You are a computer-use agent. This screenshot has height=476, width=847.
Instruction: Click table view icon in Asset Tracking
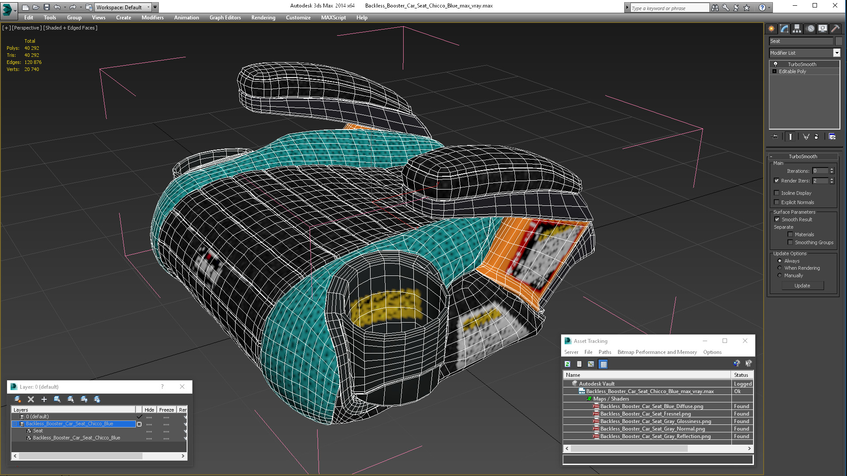coord(603,364)
